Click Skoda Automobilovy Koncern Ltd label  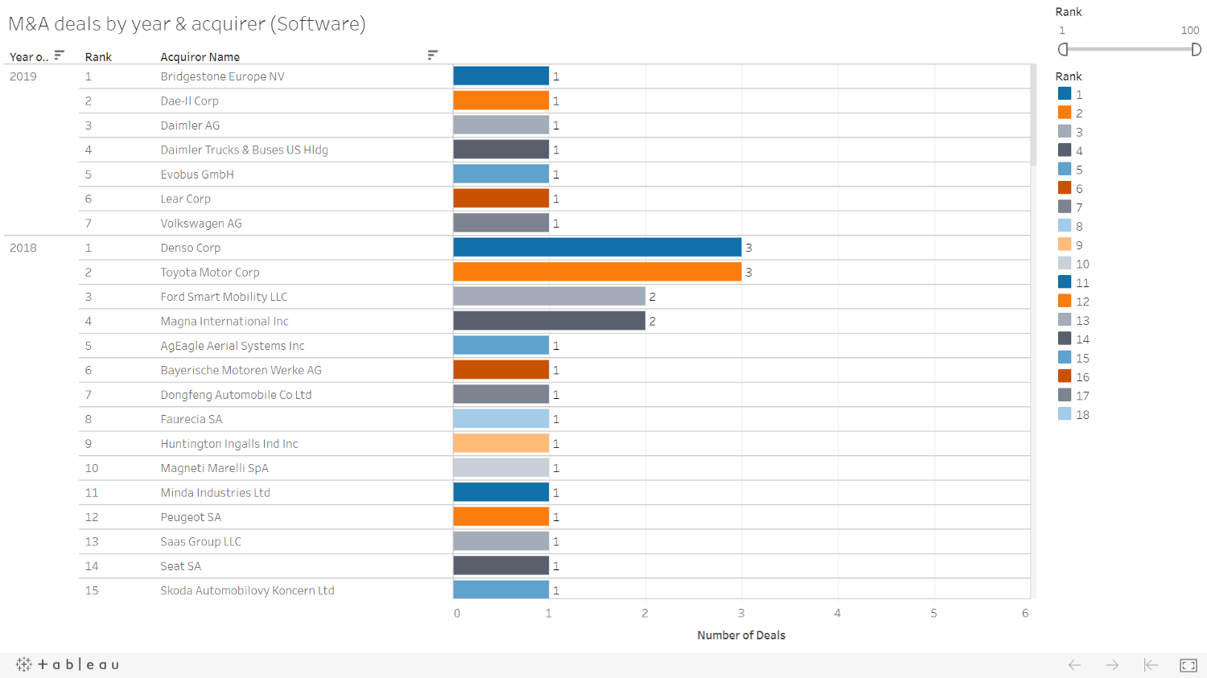tap(247, 590)
